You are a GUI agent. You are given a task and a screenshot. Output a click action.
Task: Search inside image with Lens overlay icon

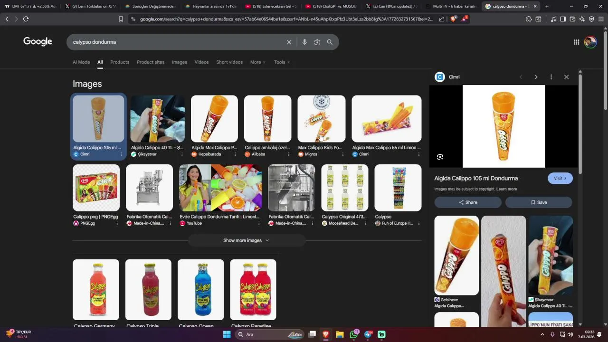pos(440,157)
